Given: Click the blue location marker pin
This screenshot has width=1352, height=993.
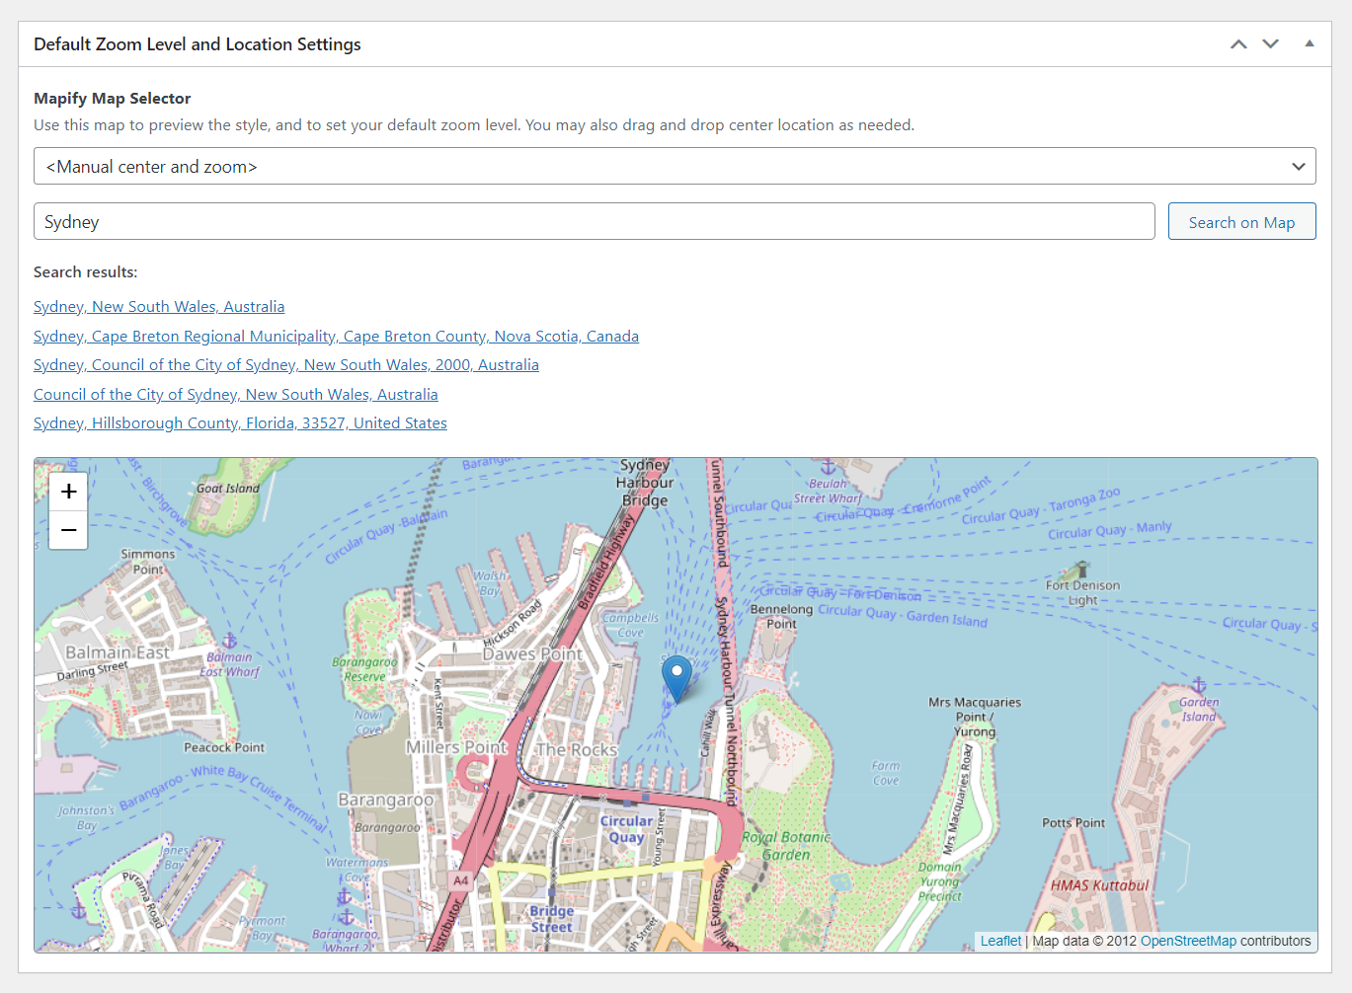Looking at the screenshot, I should [676, 679].
